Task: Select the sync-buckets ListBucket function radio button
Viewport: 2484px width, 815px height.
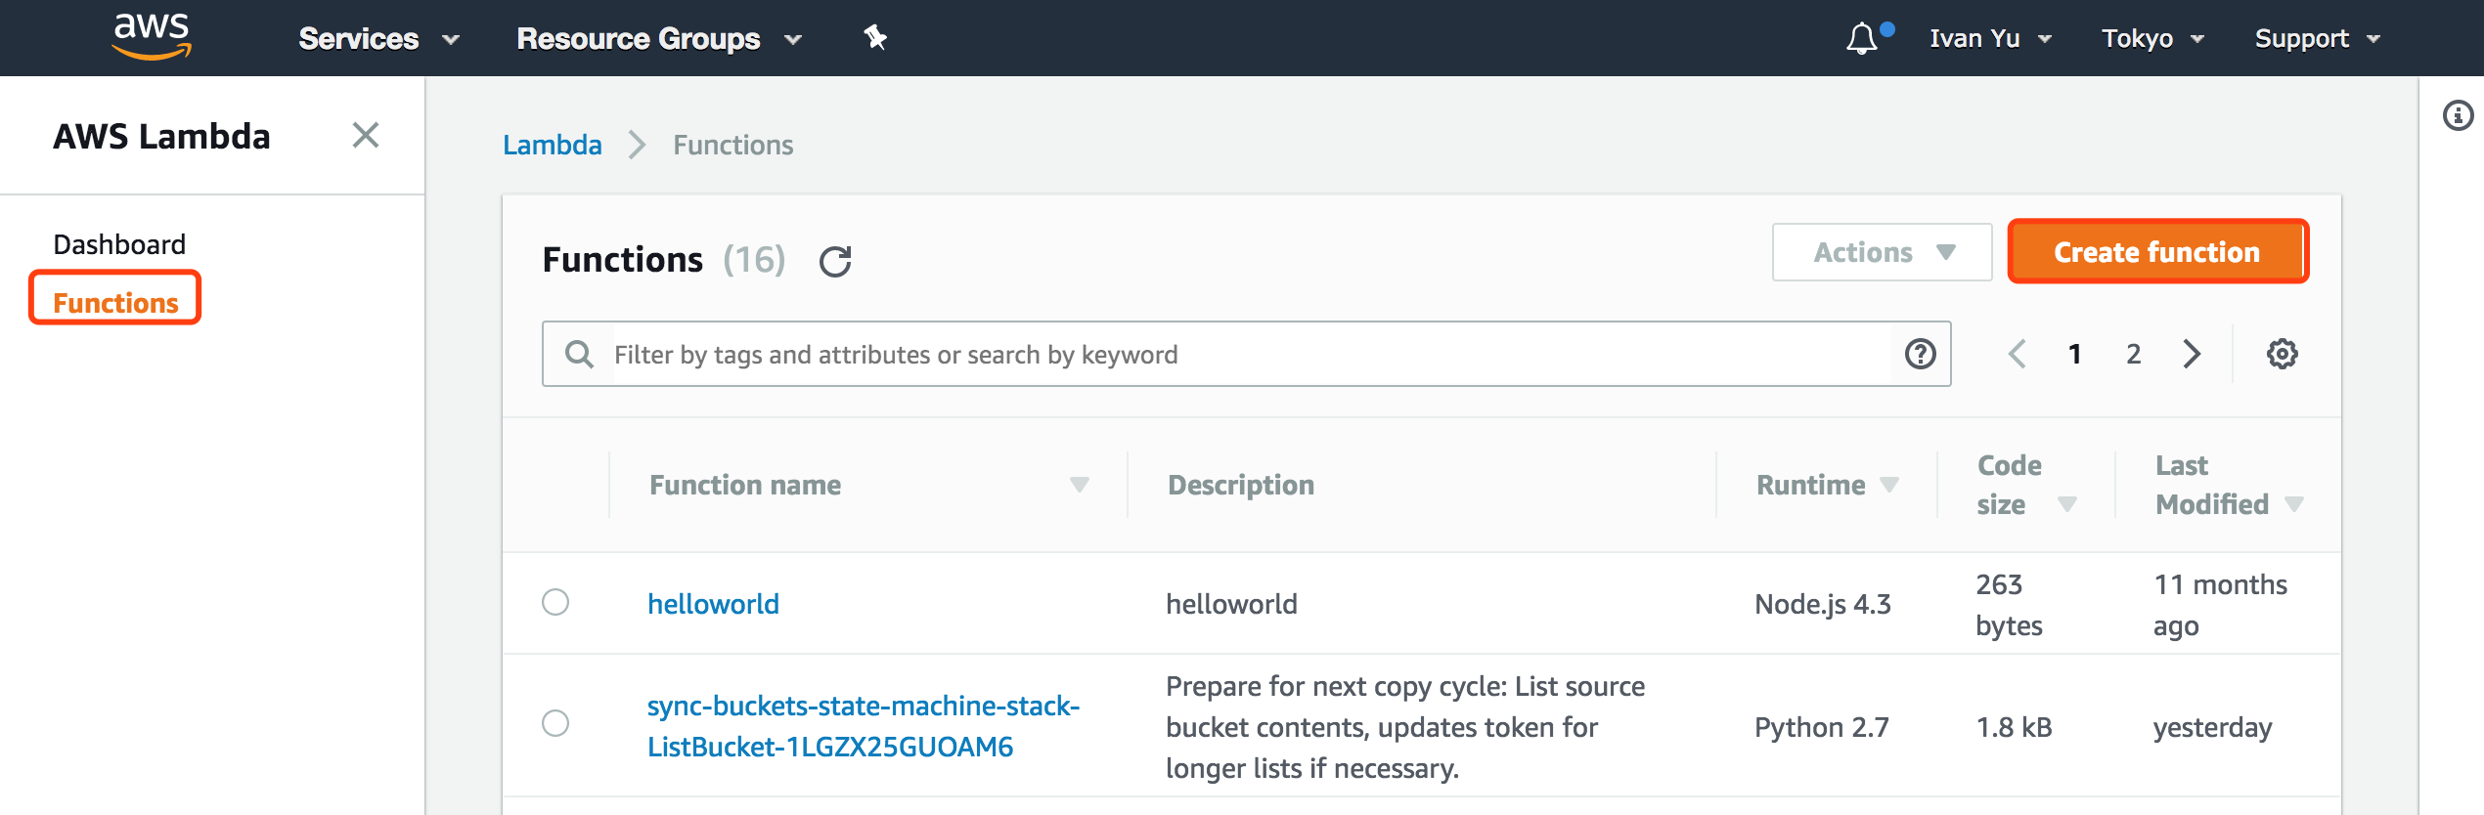Action: 555,723
